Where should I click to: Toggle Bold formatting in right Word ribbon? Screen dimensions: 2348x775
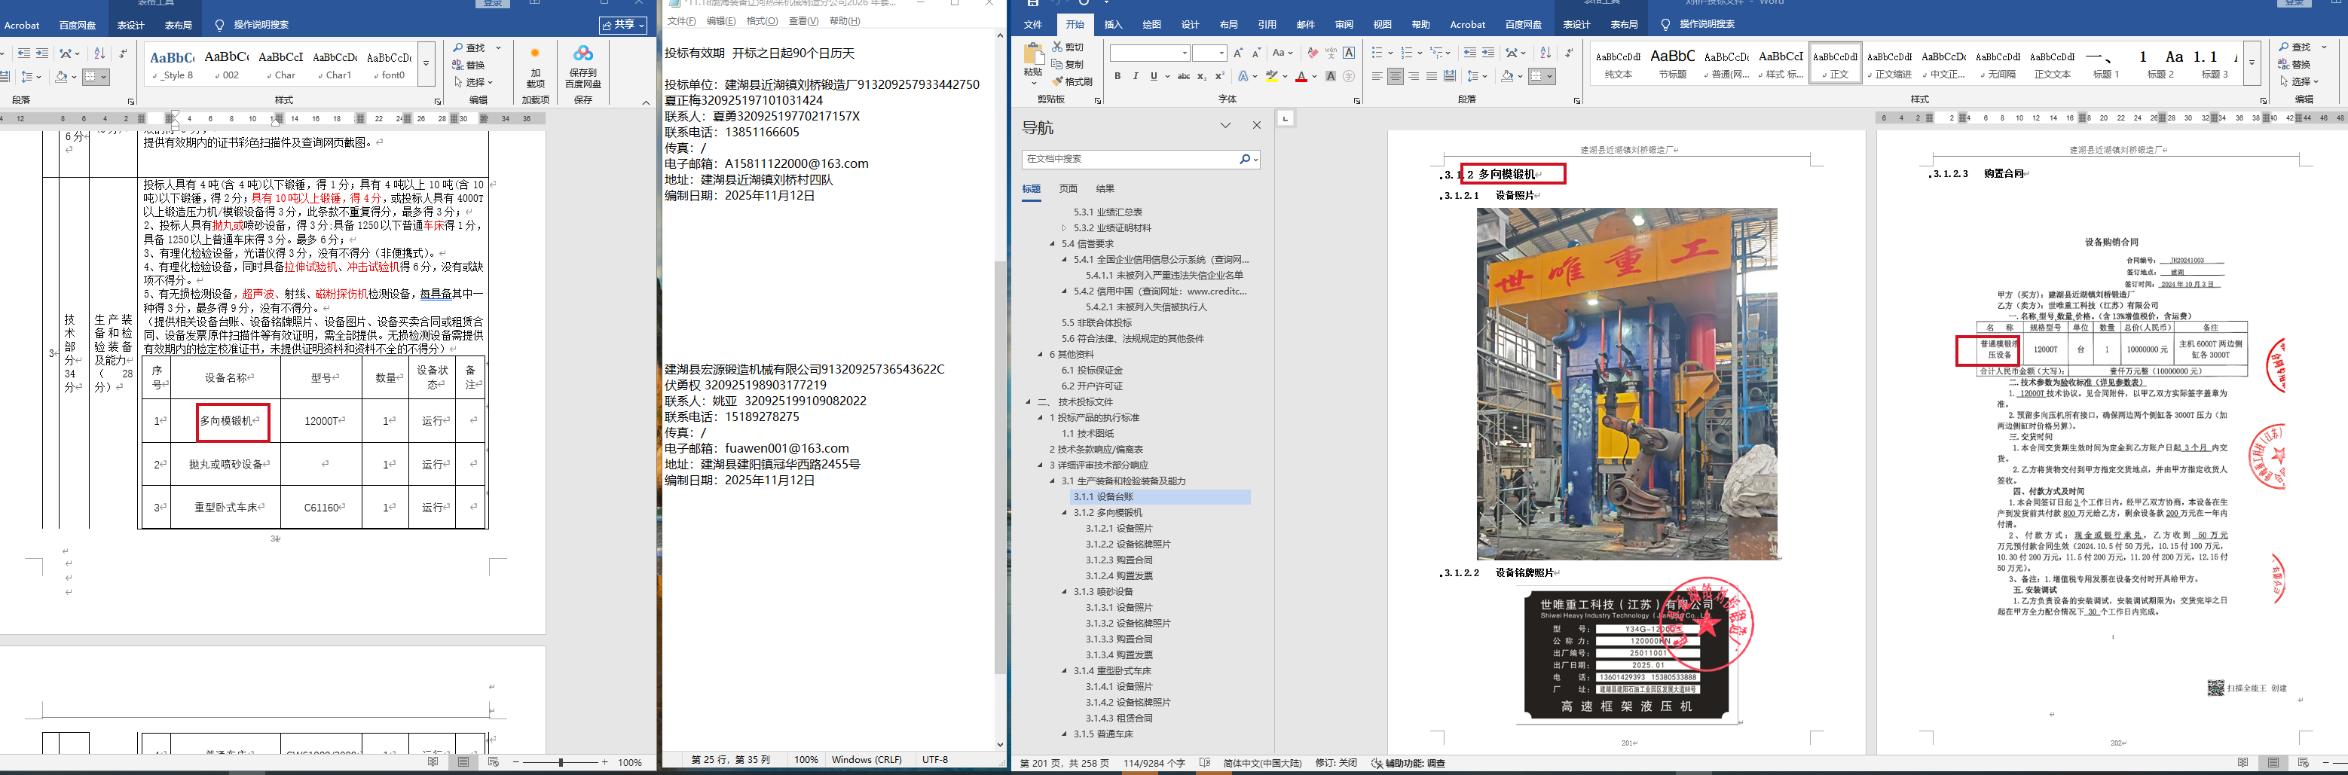point(1117,77)
